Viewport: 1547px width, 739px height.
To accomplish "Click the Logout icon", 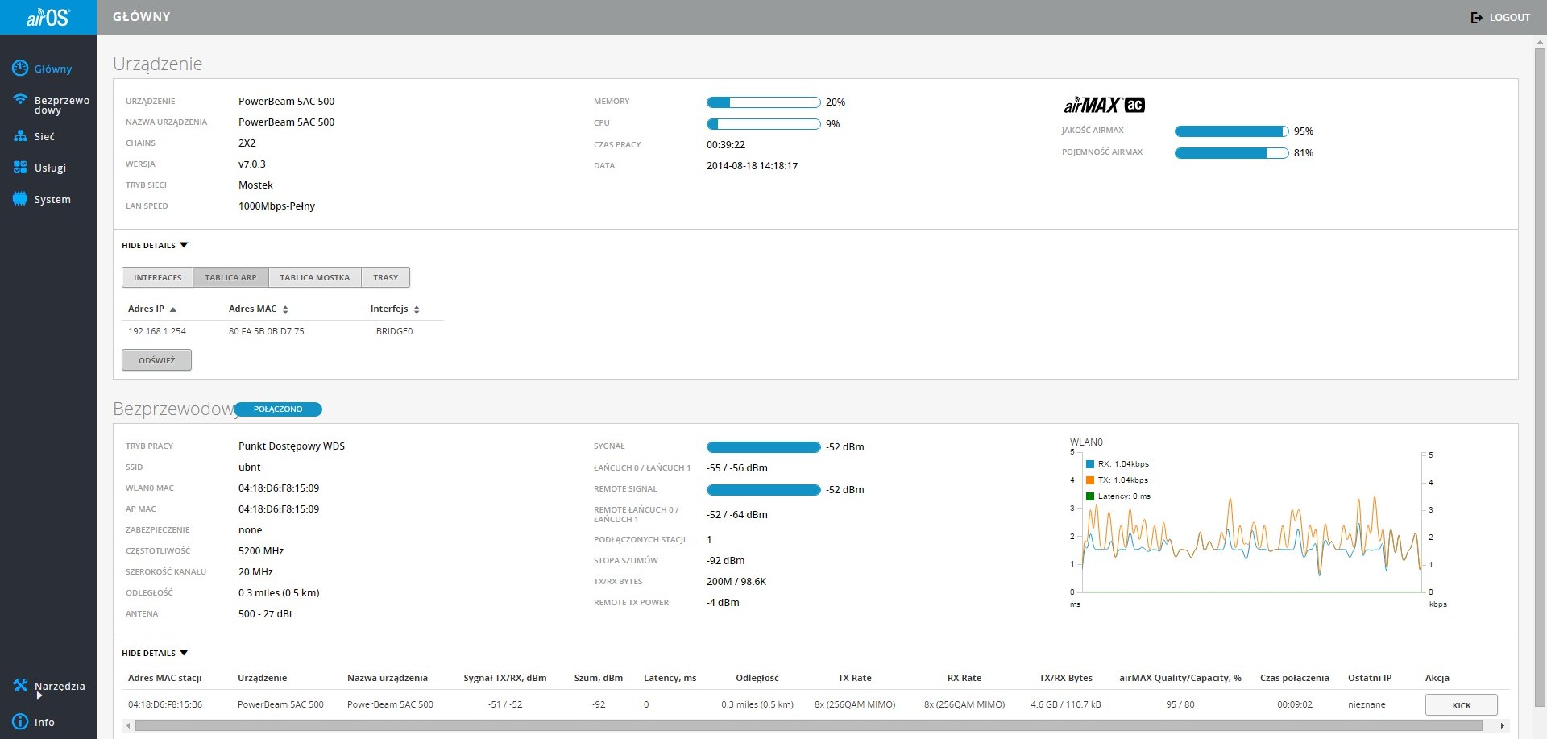I will tap(1476, 17).
